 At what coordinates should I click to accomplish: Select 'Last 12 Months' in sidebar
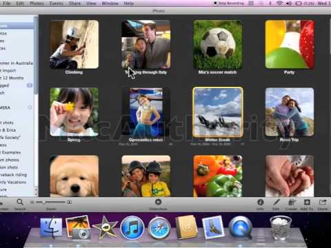pos(17,78)
